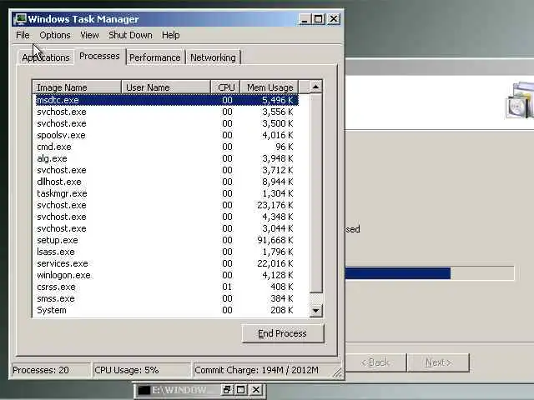Click the process list scroll down arrow

315,310
